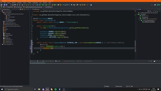161x91 pixels.
Task: Collapse src/main/java source folder
Action: click(3, 12)
